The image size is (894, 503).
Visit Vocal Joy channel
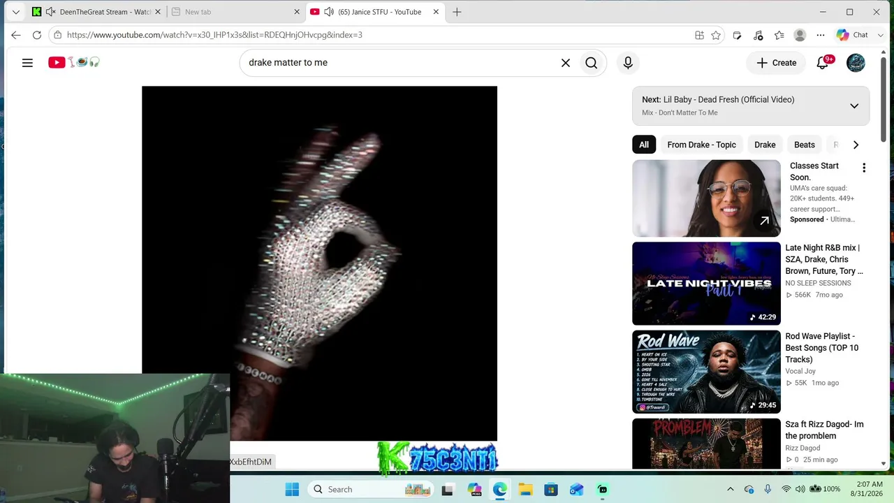click(x=800, y=371)
